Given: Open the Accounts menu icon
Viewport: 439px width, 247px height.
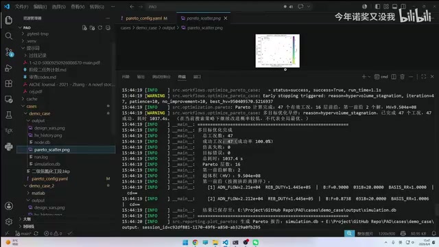Looking at the screenshot, I should pos(9,206).
